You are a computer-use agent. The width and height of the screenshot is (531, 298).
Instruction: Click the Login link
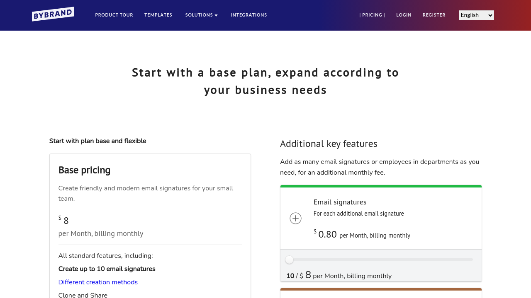coord(404,15)
